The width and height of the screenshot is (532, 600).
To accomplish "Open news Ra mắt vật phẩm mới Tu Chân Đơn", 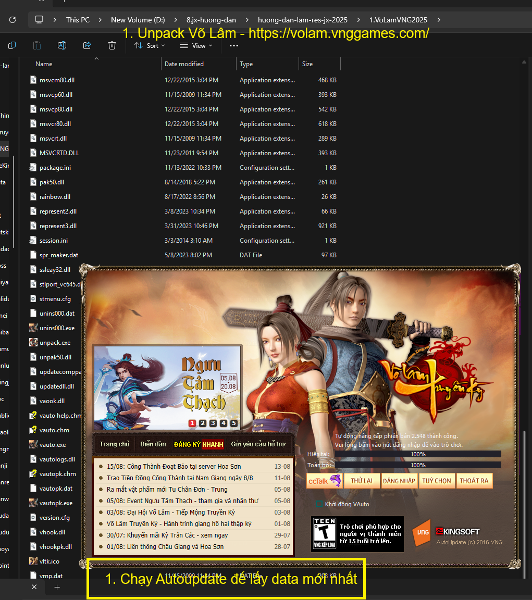I will (175, 490).
